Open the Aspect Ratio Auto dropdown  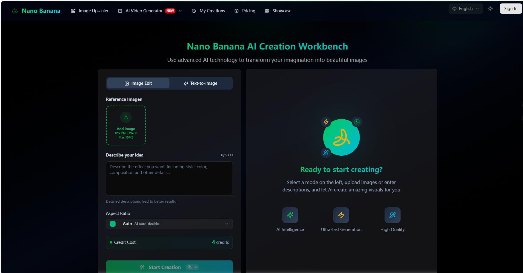click(x=169, y=224)
